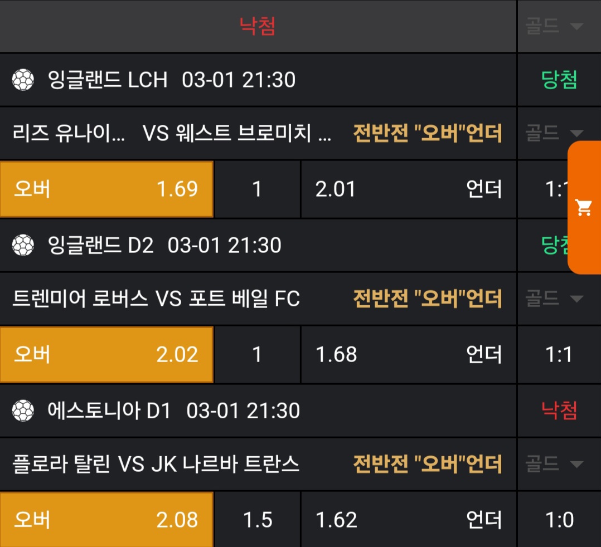The image size is (601, 547).
Task: Expand 골드 dropdown in the 리즈 유나이티드 row
Action: [554, 133]
